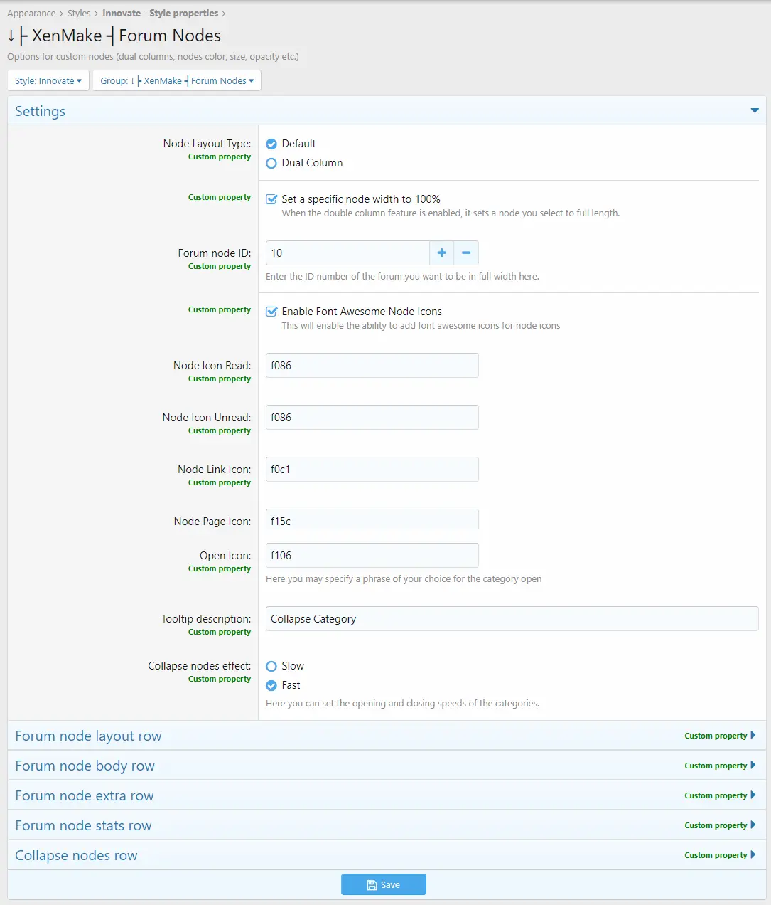
Task: Click the plus stepper for Forum node ID
Action: coord(441,253)
